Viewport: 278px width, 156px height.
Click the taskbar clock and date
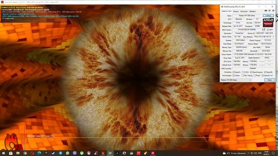tap(266, 153)
